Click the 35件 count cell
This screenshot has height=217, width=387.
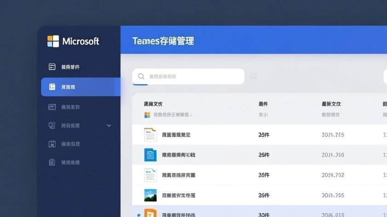[x=264, y=175]
